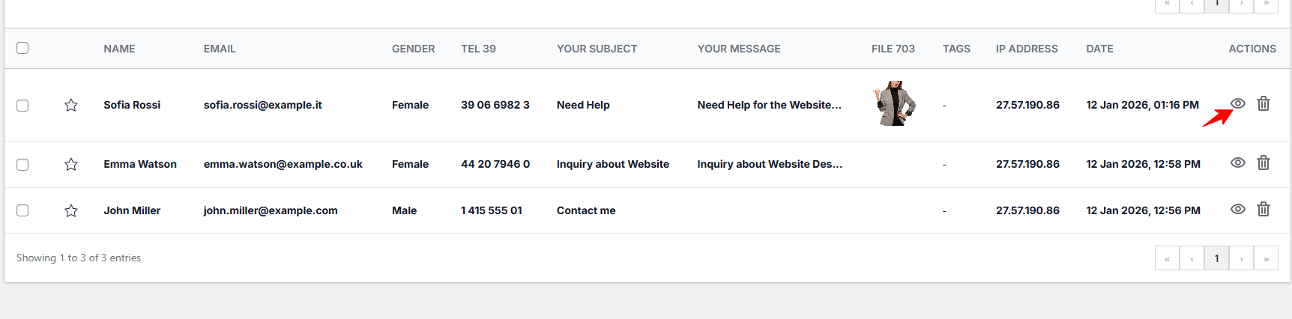Image resolution: width=1292 pixels, height=319 pixels.
Task: Open Sofia Rossi's uploaded file thumbnail
Action: [x=894, y=103]
